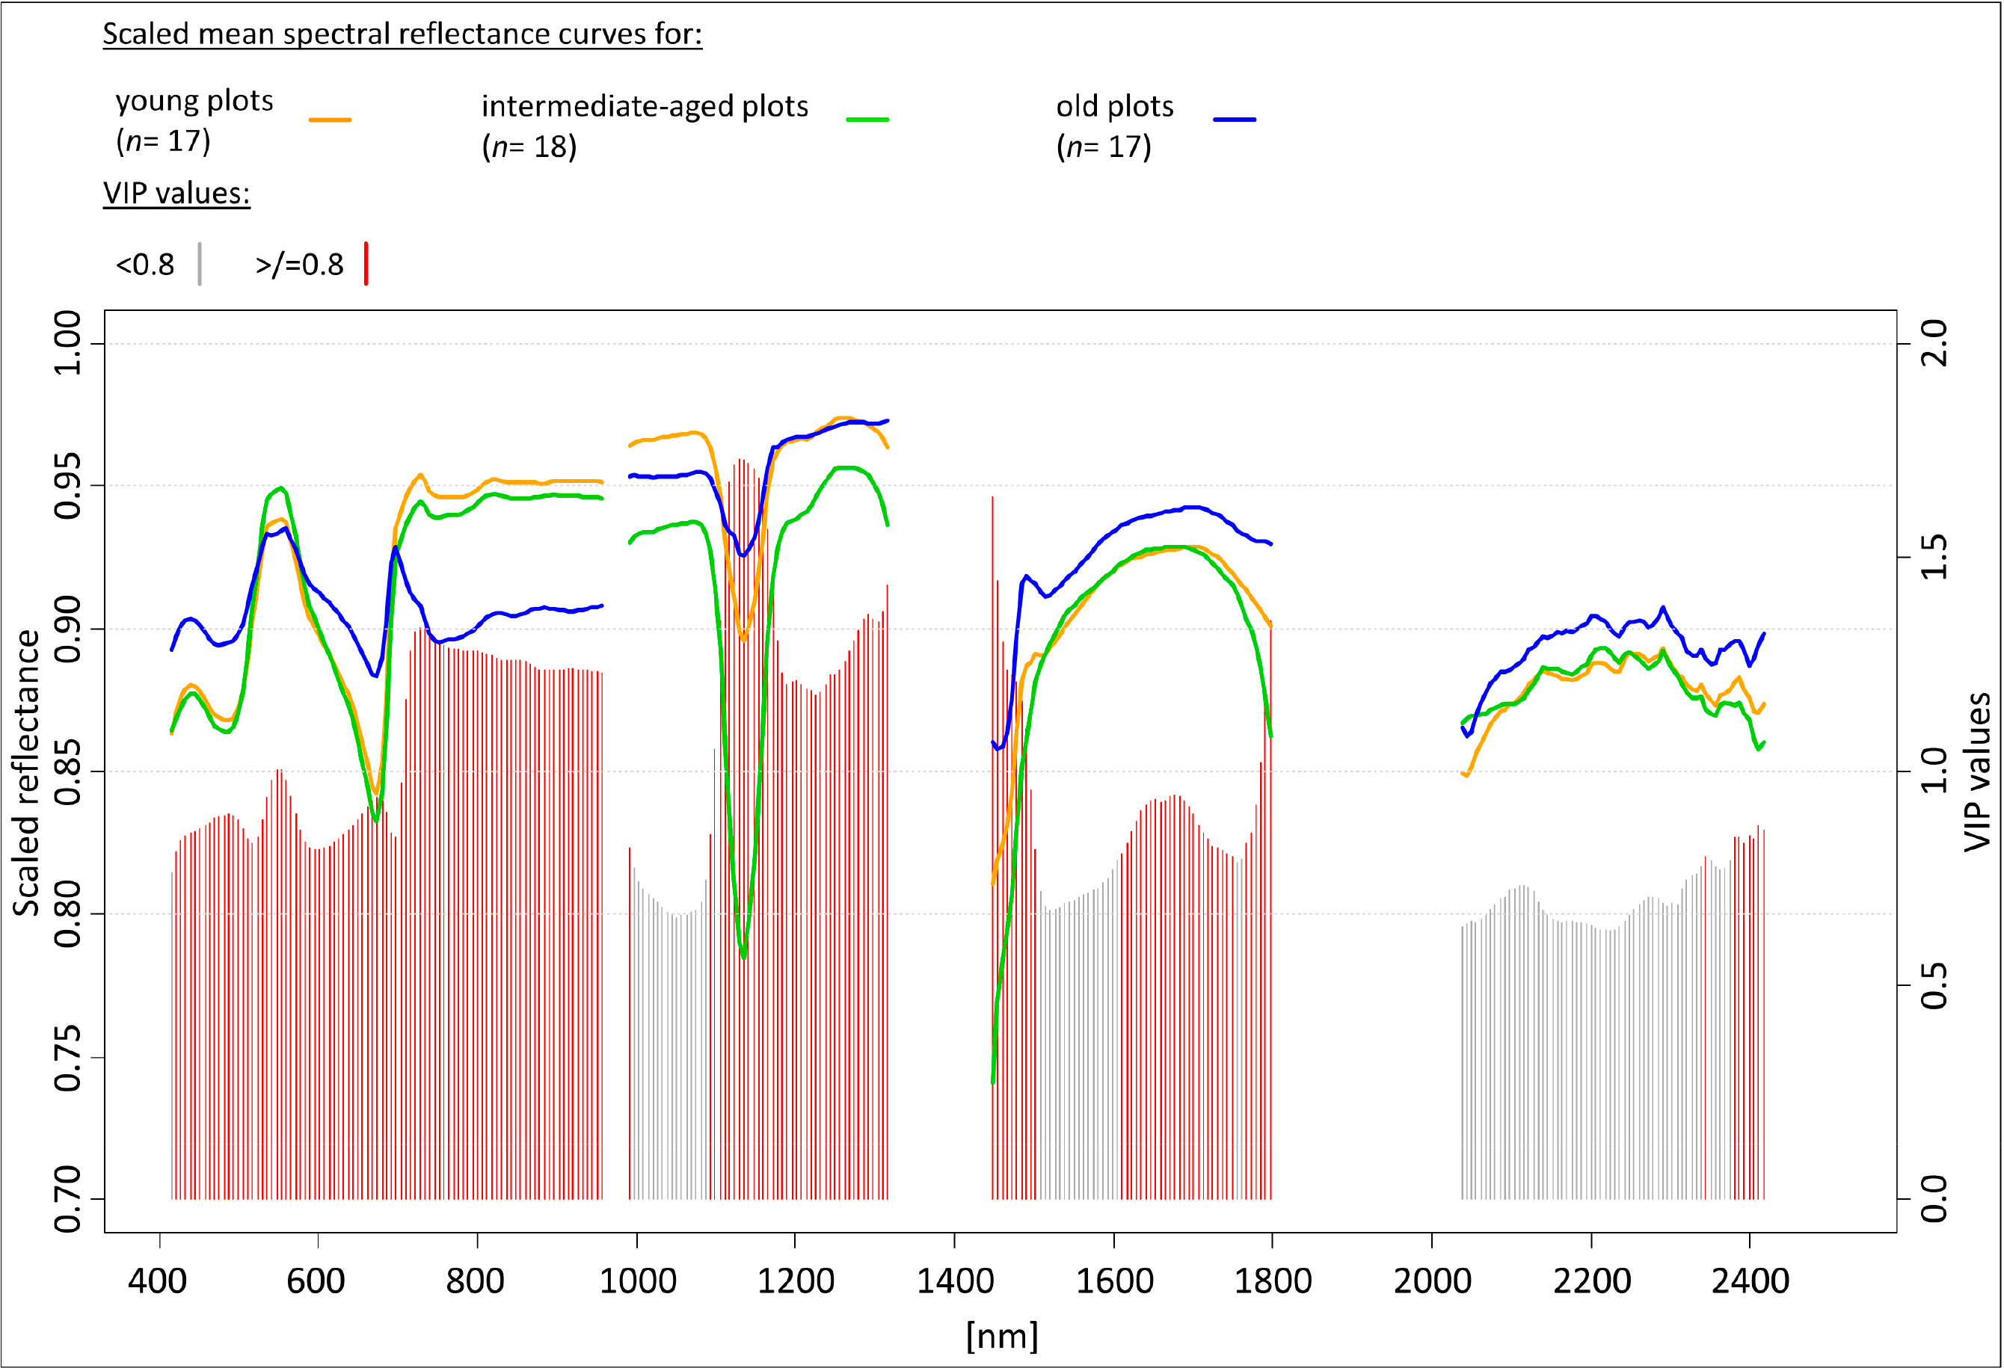The width and height of the screenshot is (2004, 1368).
Task: Click the 0.70 tick on reflectance axis
Action: 67,1199
